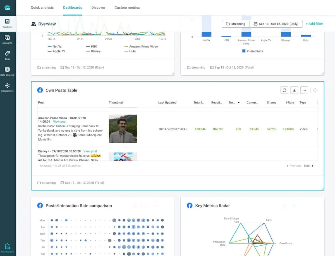The height and width of the screenshot is (256, 335).
Task: Open Notifications from the sidebar
Action: click(x=7, y=247)
